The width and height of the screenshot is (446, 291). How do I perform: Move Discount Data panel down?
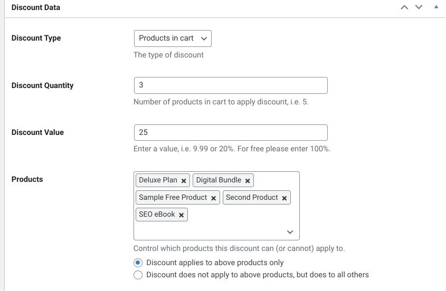pos(419,7)
